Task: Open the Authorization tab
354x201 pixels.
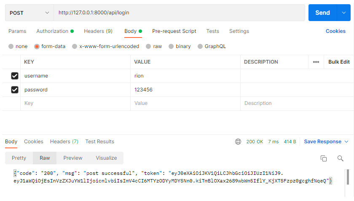Action: pyautogui.click(x=55, y=31)
